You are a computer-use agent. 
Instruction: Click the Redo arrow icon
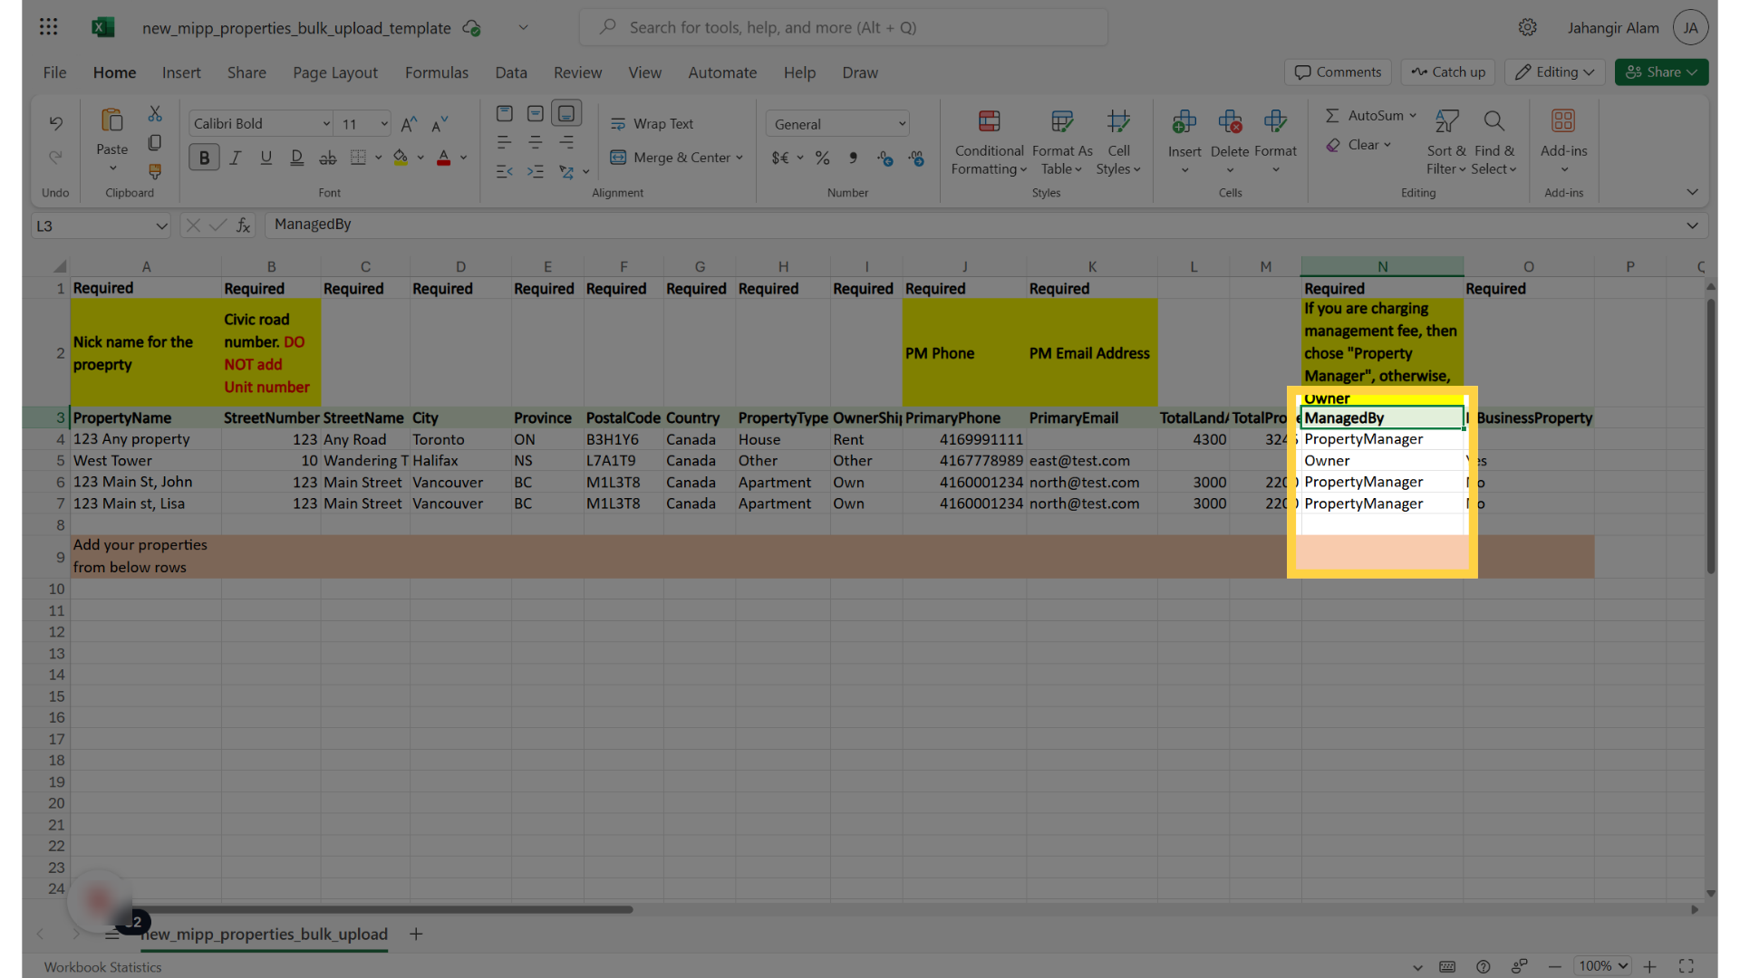[x=55, y=158]
